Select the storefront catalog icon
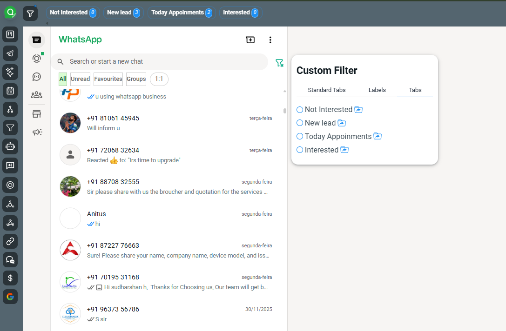506x331 pixels. tap(37, 114)
